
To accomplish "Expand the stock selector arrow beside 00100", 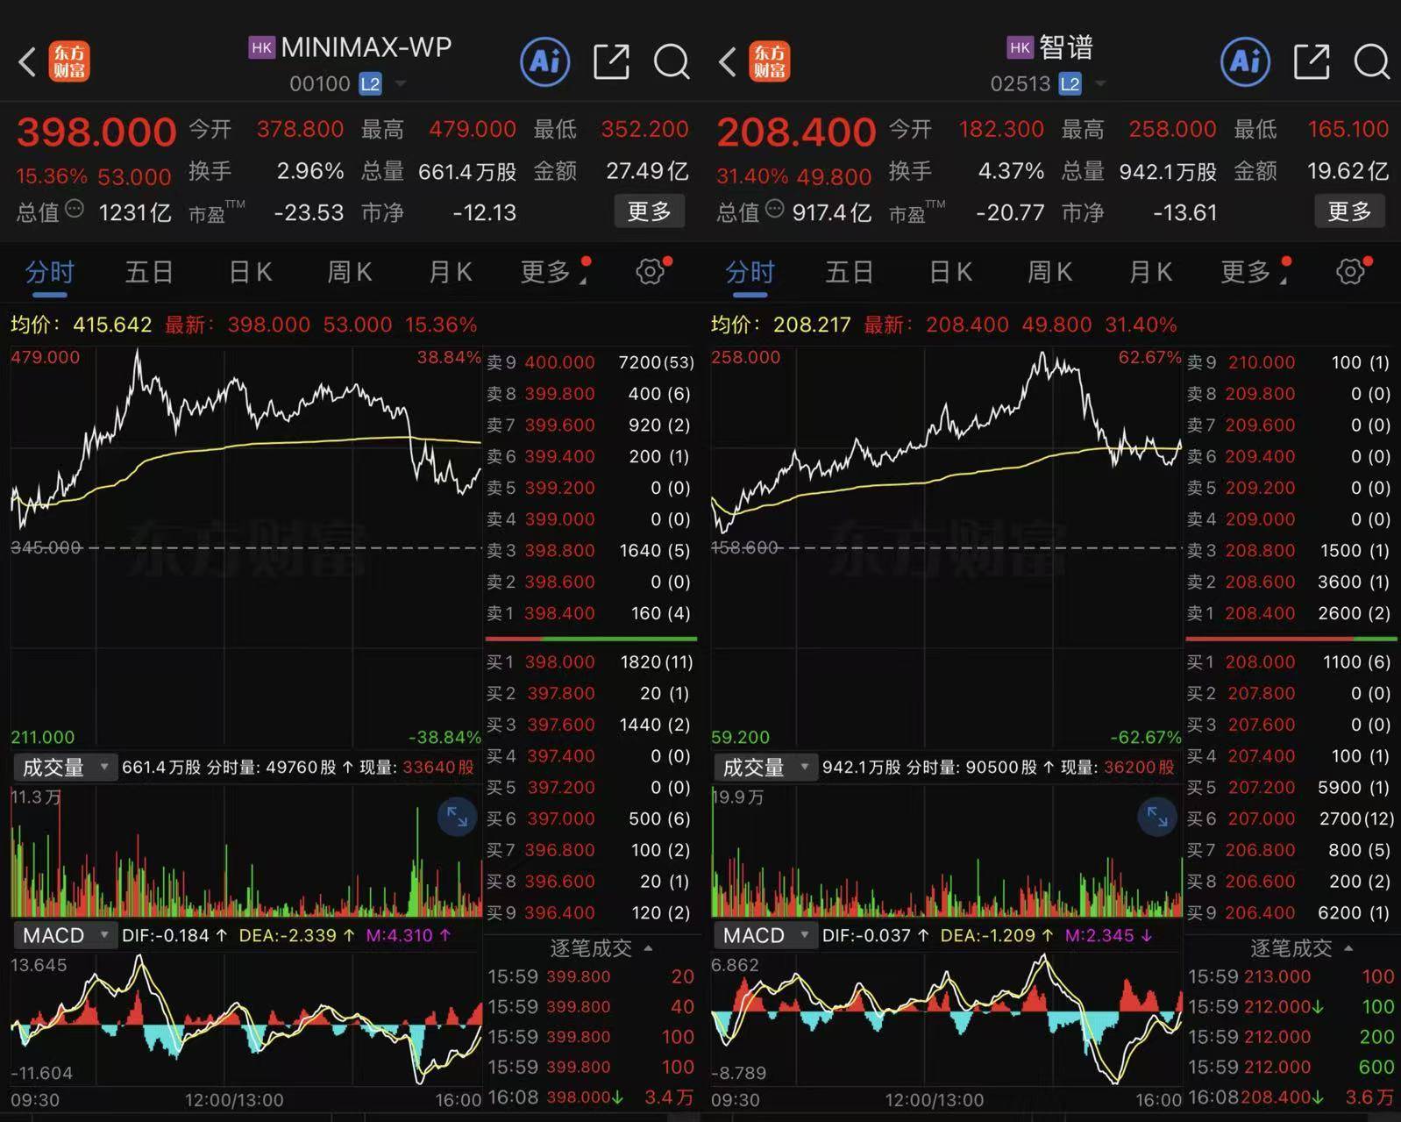I will [401, 84].
